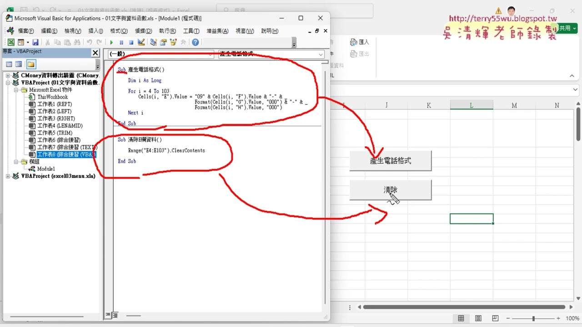The height and width of the screenshot is (327, 582).
Task: Switch Excel to Page Layout view icon
Action: click(x=478, y=318)
